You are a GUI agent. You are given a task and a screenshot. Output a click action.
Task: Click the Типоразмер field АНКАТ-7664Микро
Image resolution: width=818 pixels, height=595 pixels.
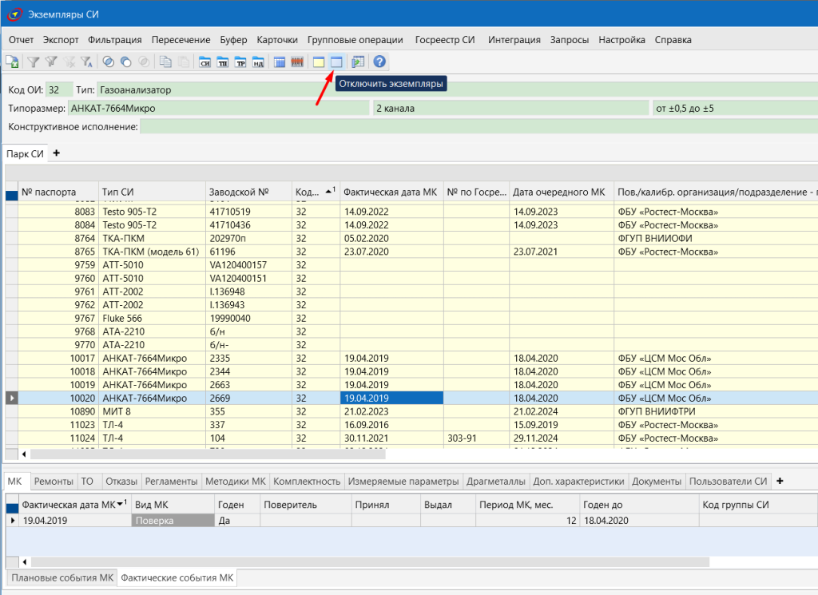pyautogui.click(x=219, y=109)
